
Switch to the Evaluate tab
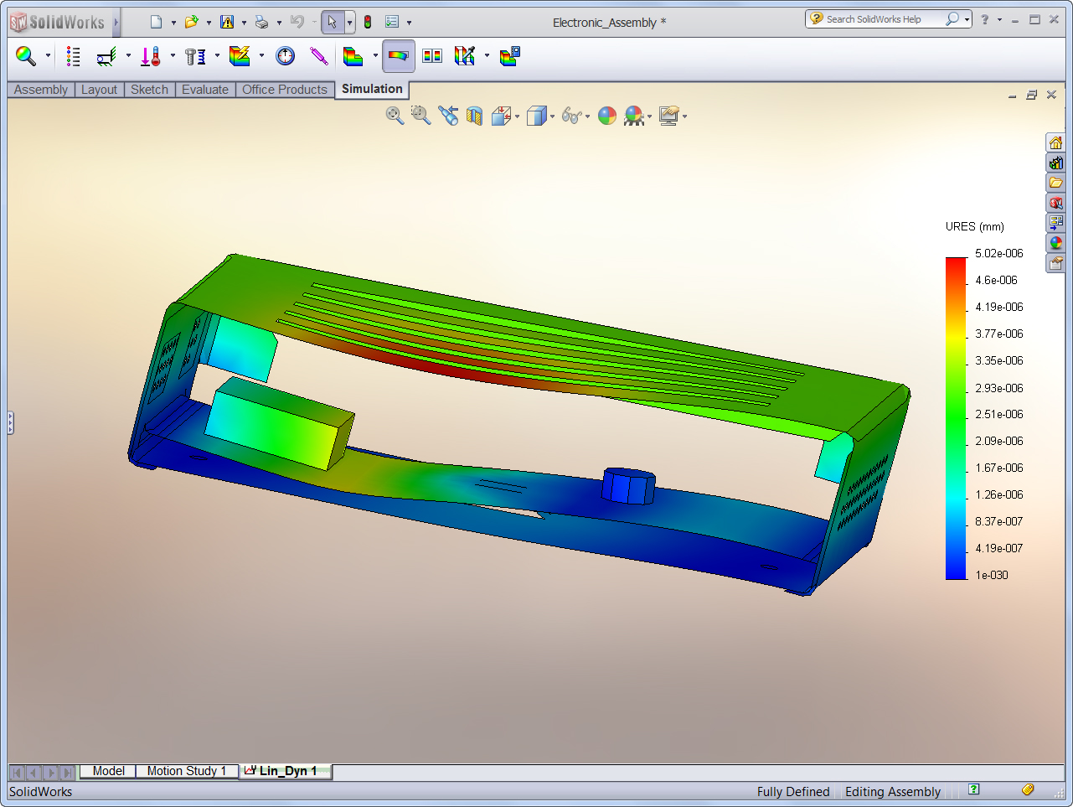[x=204, y=90]
